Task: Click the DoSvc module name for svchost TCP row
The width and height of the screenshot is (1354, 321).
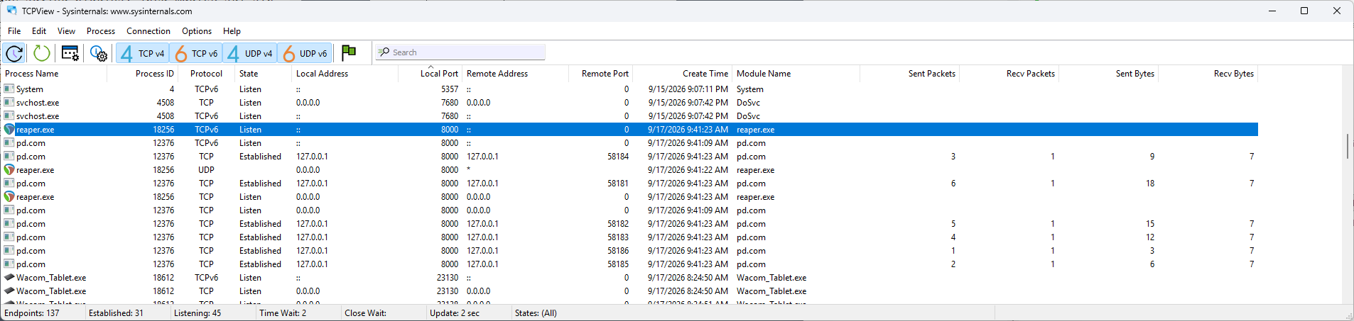Action: (748, 103)
